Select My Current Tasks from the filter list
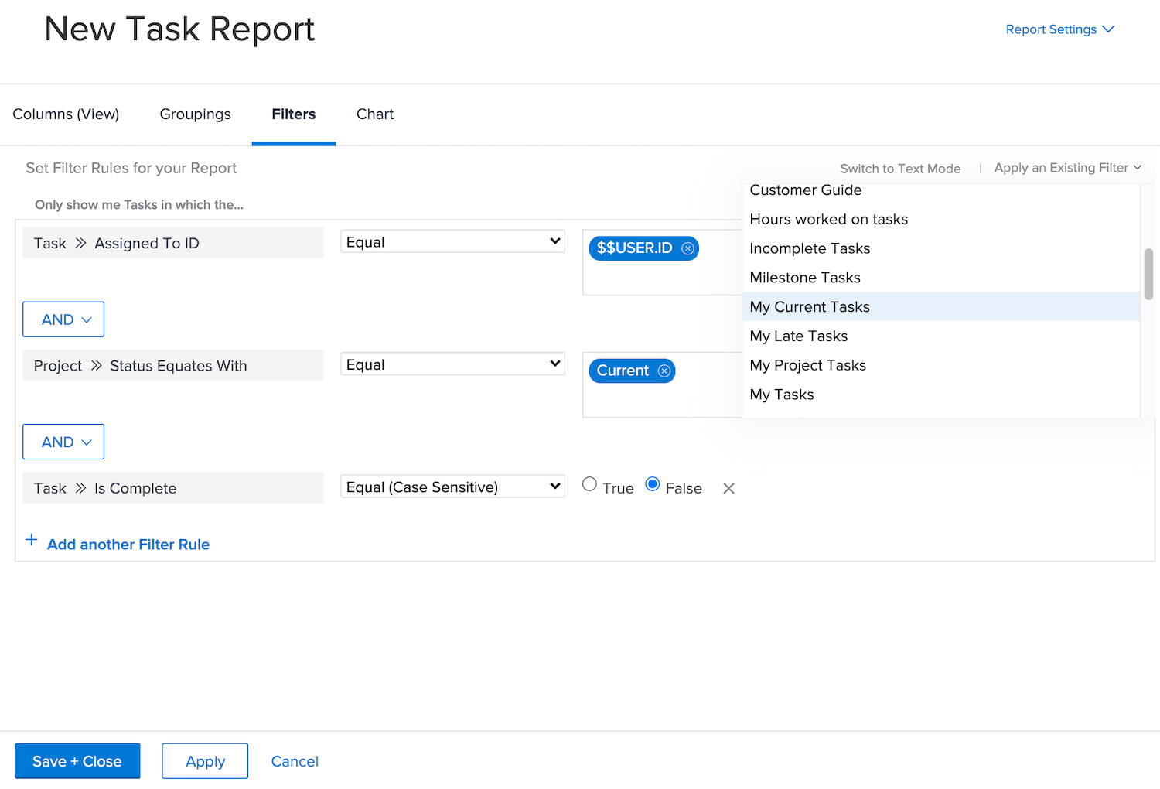Screen dimensions: 1160x789 pyautogui.click(x=809, y=306)
